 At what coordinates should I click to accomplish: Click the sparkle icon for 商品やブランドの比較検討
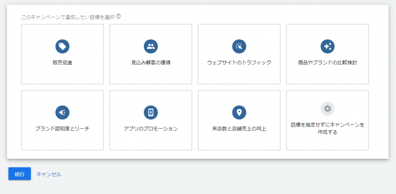[328, 46]
